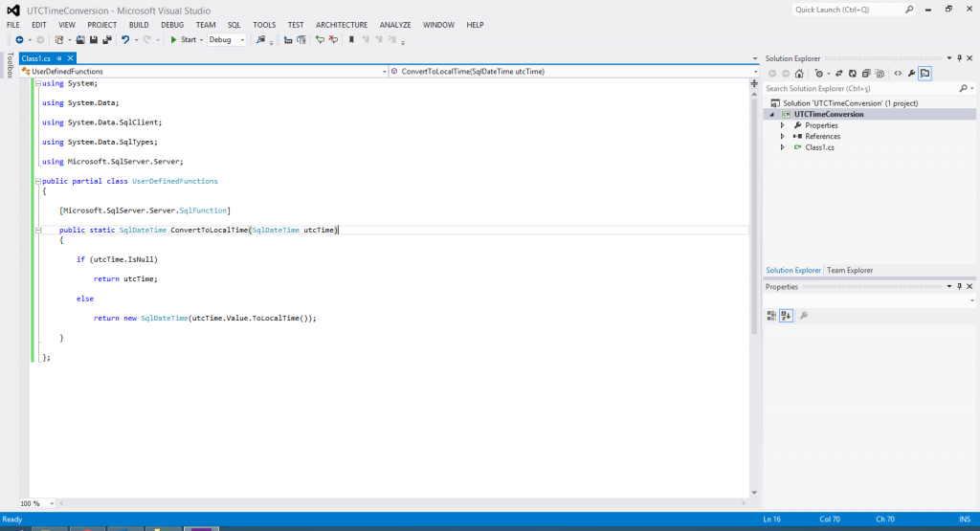Toggle the pin on Class1.cs tab
980x531 pixels.
pyautogui.click(x=59, y=58)
